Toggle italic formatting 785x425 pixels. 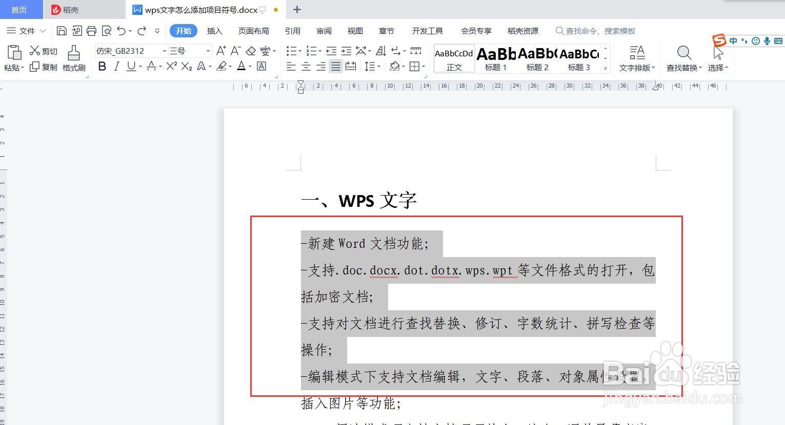point(116,66)
